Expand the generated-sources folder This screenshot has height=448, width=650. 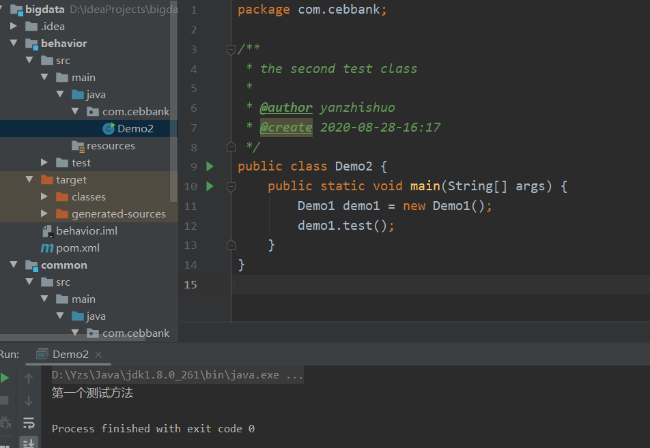tap(45, 213)
